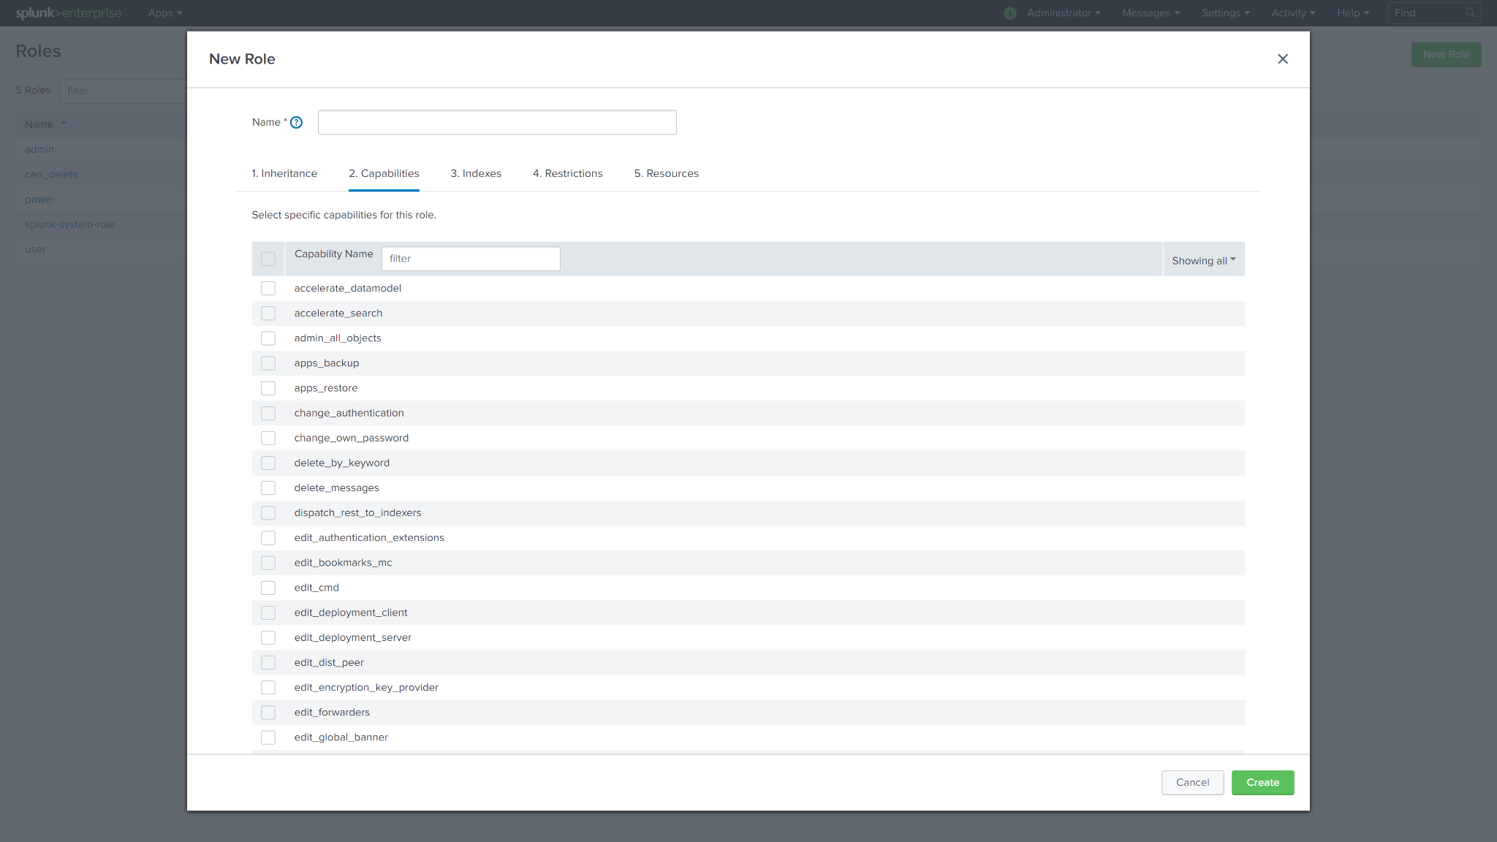Open the 5. Resources tab

coord(666,174)
